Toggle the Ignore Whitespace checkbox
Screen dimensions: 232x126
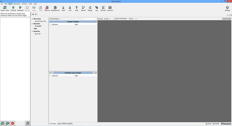(x=114, y=19)
